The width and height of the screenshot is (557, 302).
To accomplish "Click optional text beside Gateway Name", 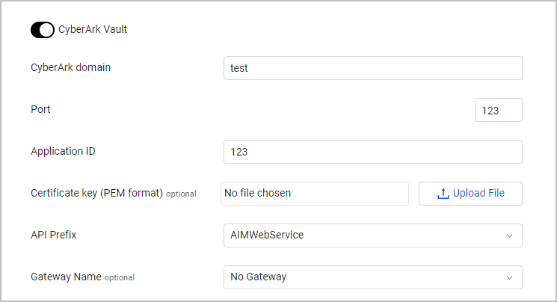I will 120,277.
